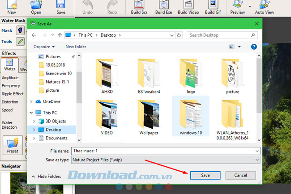291x194 pixels.
Task: Select the AHXD folder thumbnail
Action: point(107,76)
